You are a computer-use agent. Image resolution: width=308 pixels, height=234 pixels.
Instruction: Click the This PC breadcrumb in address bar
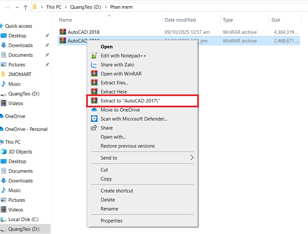54,7
